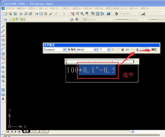
Task: Click the Stack fraction button in text format bar
Action: [137, 50]
